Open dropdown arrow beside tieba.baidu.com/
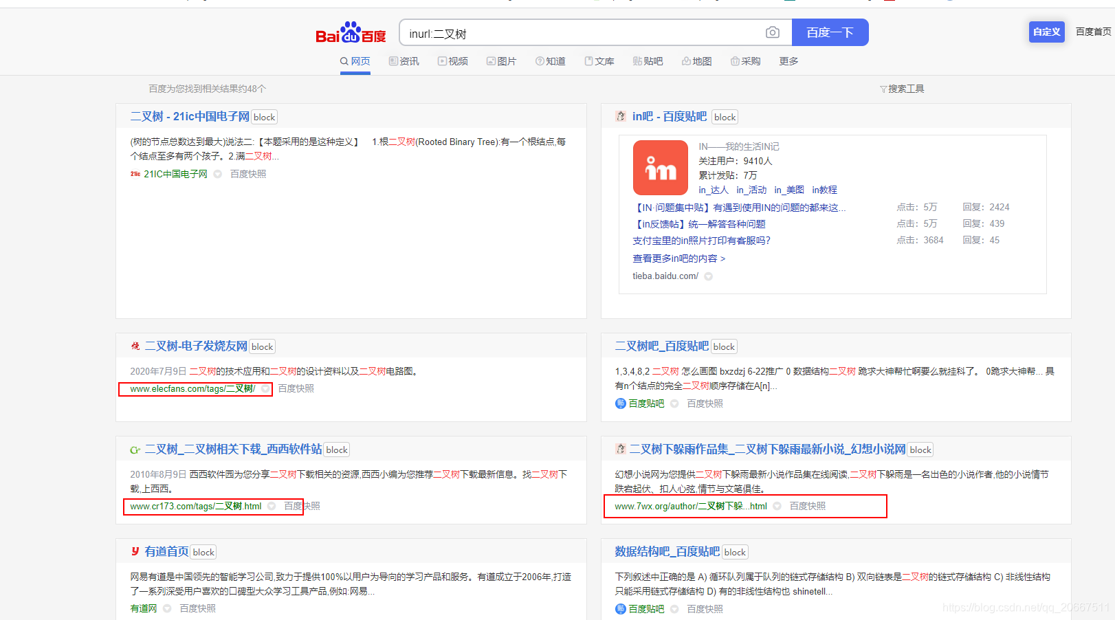Viewport: 1115px width, 620px height. pyautogui.click(x=708, y=276)
